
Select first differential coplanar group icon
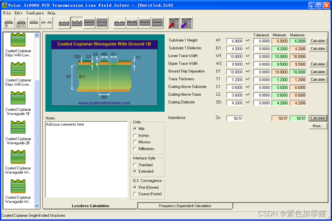pos(120,23)
